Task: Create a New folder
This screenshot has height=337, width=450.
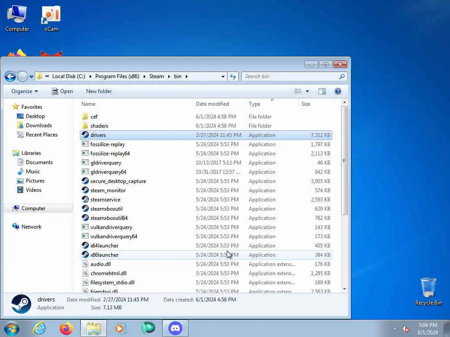Action: [99, 91]
